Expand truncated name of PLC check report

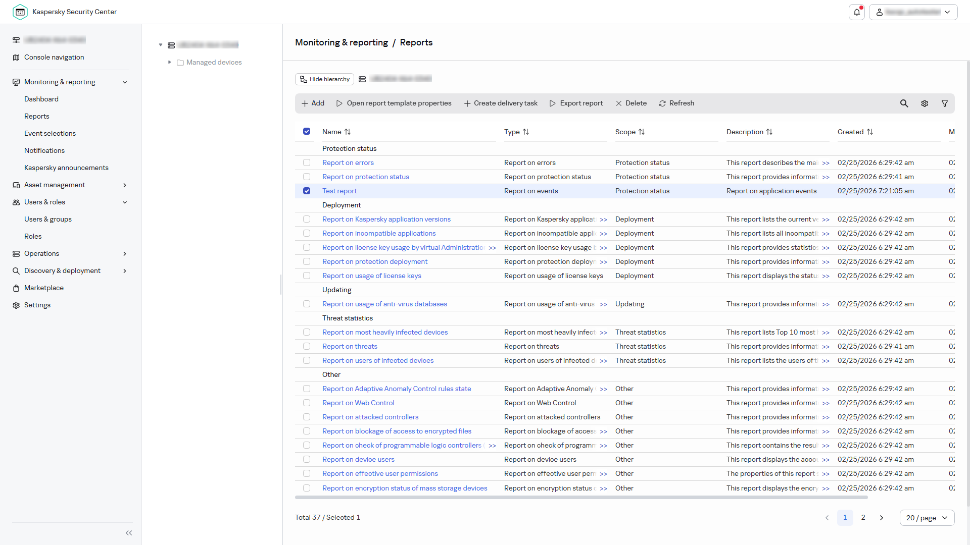(x=493, y=446)
